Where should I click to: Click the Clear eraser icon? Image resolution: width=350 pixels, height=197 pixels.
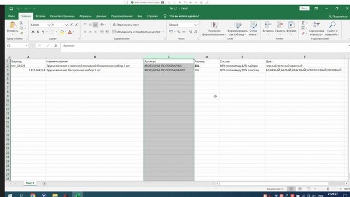click(x=303, y=33)
